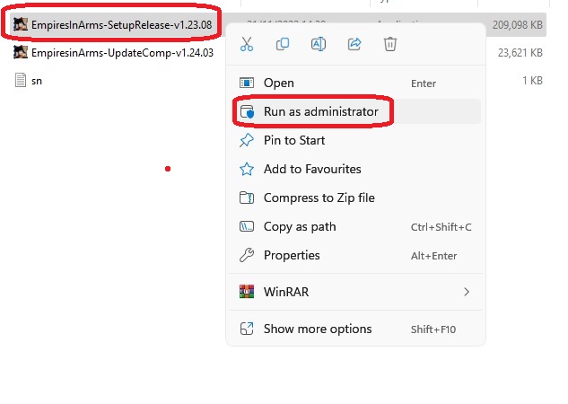This screenshot has height=404, width=568.
Task: Click the icon beside Show more options
Action: [247, 329]
